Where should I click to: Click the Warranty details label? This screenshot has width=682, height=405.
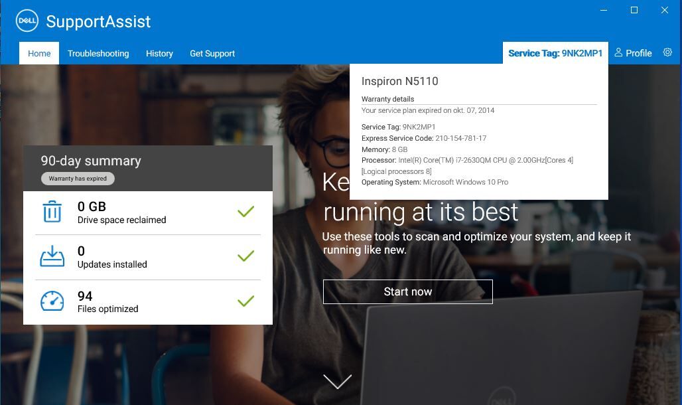pyautogui.click(x=387, y=99)
